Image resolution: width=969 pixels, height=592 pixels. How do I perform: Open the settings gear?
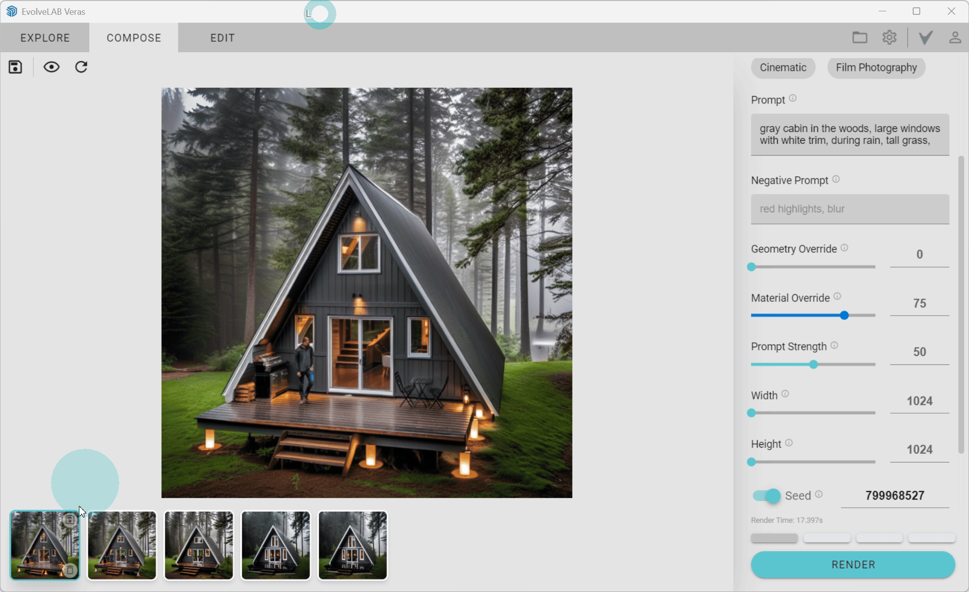889,37
